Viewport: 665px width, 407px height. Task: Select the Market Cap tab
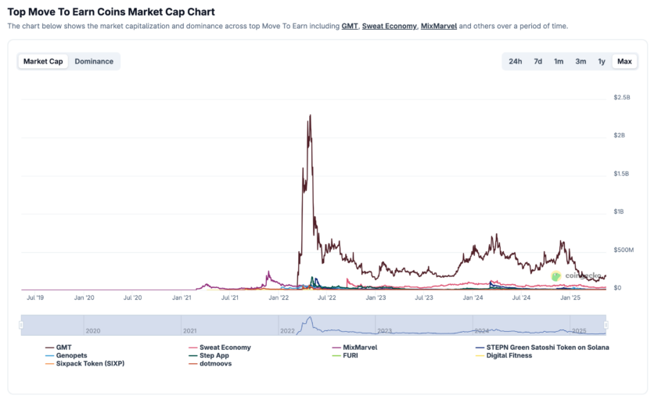(x=43, y=62)
